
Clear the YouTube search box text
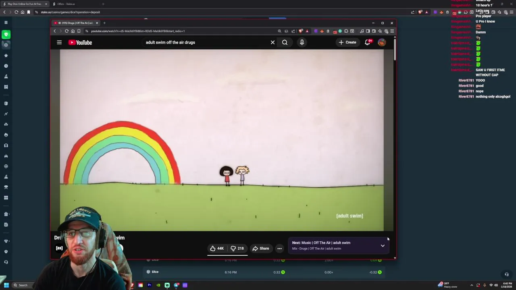pos(273,42)
